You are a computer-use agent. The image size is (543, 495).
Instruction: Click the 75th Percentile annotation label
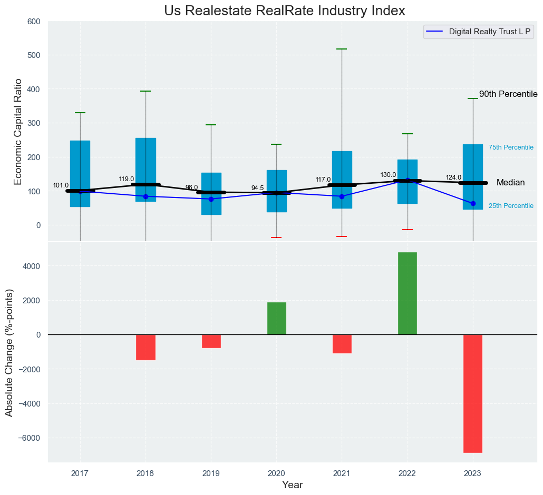pos(511,147)
